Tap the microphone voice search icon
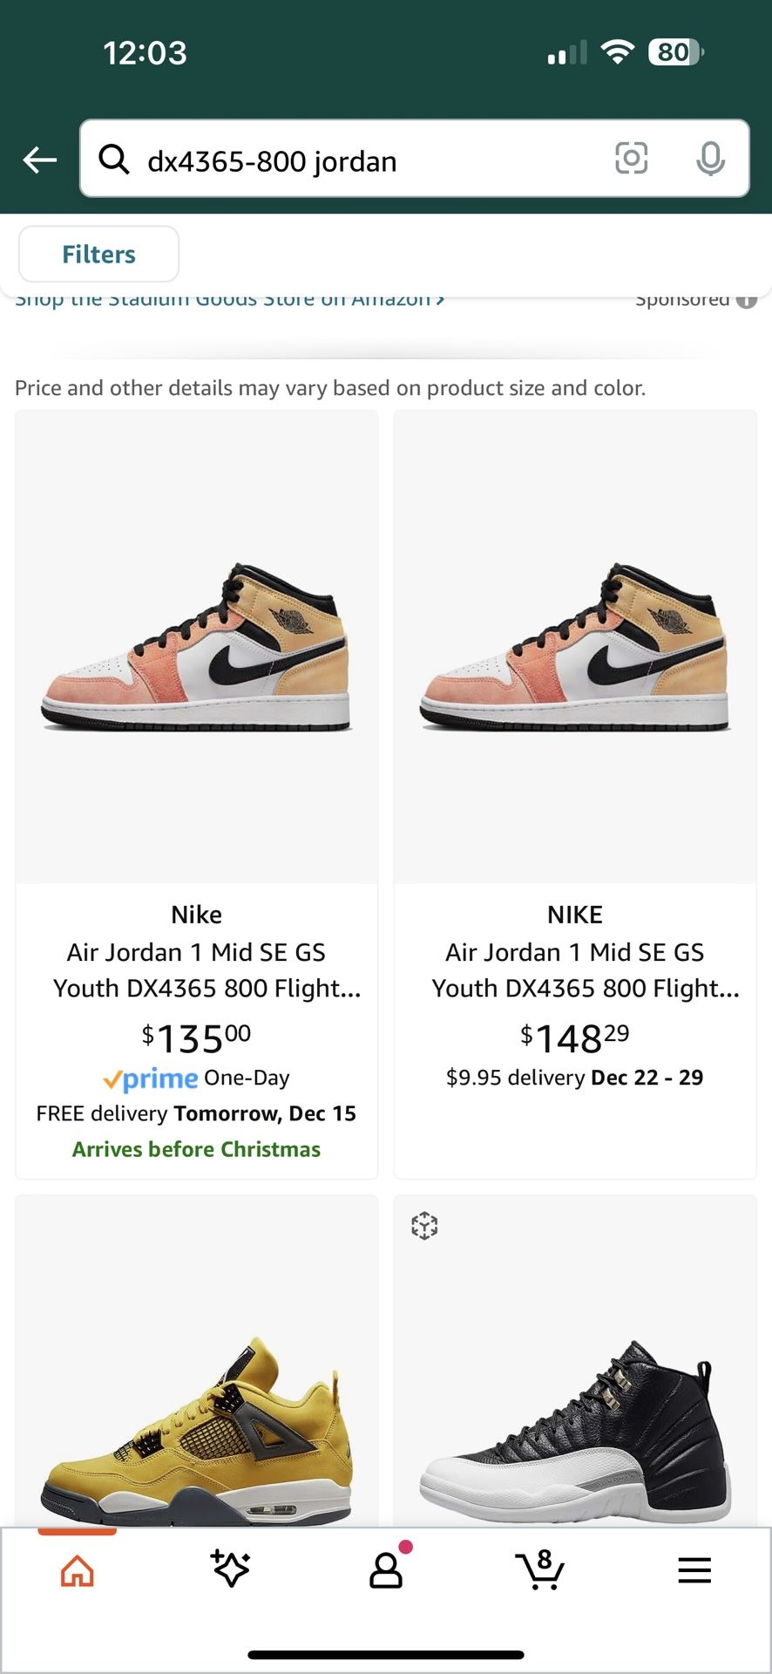This screenshot has height=1674, width=772. point(712,160)
